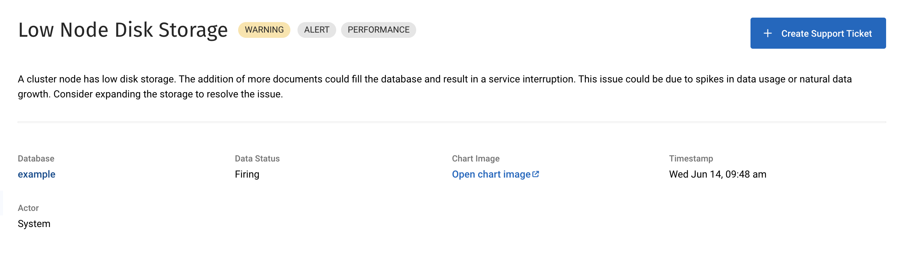
Task: Click the alert description paragraph
Action: point(435,87)
